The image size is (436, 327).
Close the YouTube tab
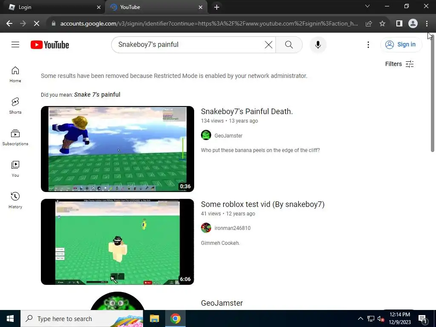(x=201, y=7)
